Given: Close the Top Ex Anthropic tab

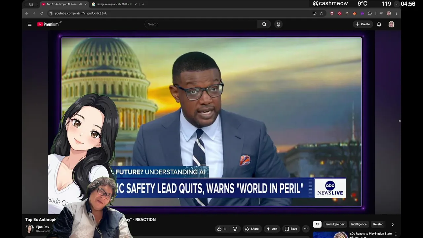Looking at the screenshot, I should pyautogui.click(x=86, y=4).
